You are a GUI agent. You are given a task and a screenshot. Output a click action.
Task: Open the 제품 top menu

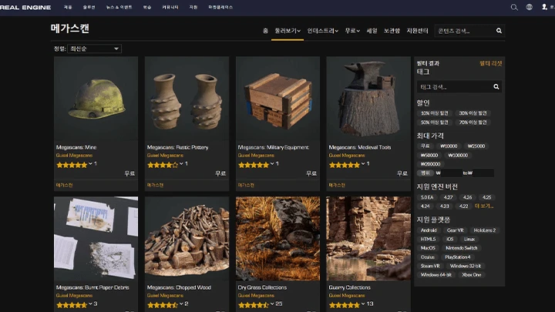(x=68, y=7)
